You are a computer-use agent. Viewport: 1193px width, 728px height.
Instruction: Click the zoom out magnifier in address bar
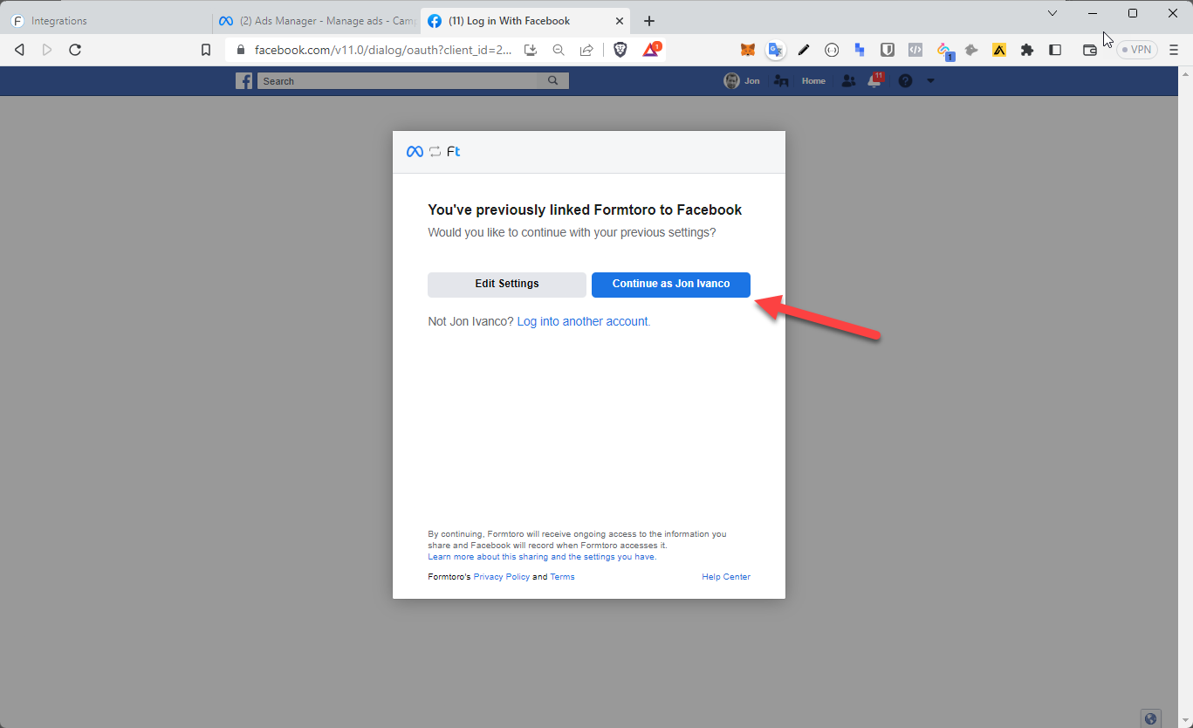point(559,50)
